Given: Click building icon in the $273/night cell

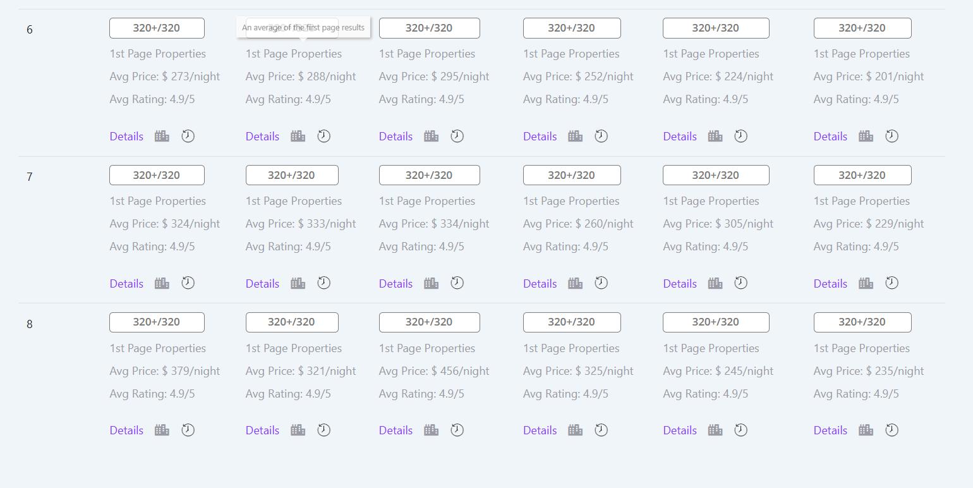Looking at the screenshot, I should pos(162,137).
